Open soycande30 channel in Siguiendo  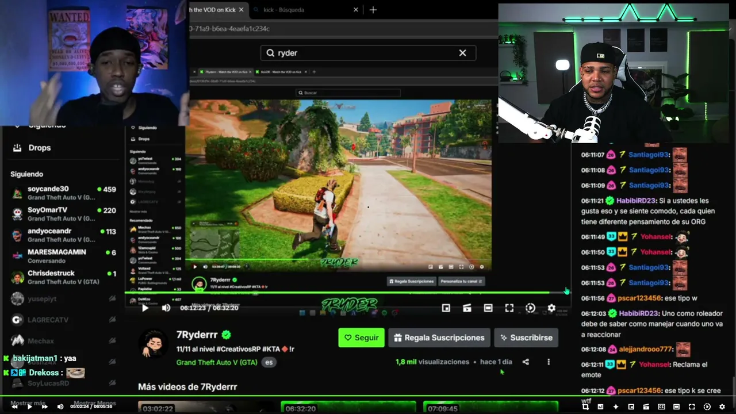pyautogui.click(x=63, y=193)
